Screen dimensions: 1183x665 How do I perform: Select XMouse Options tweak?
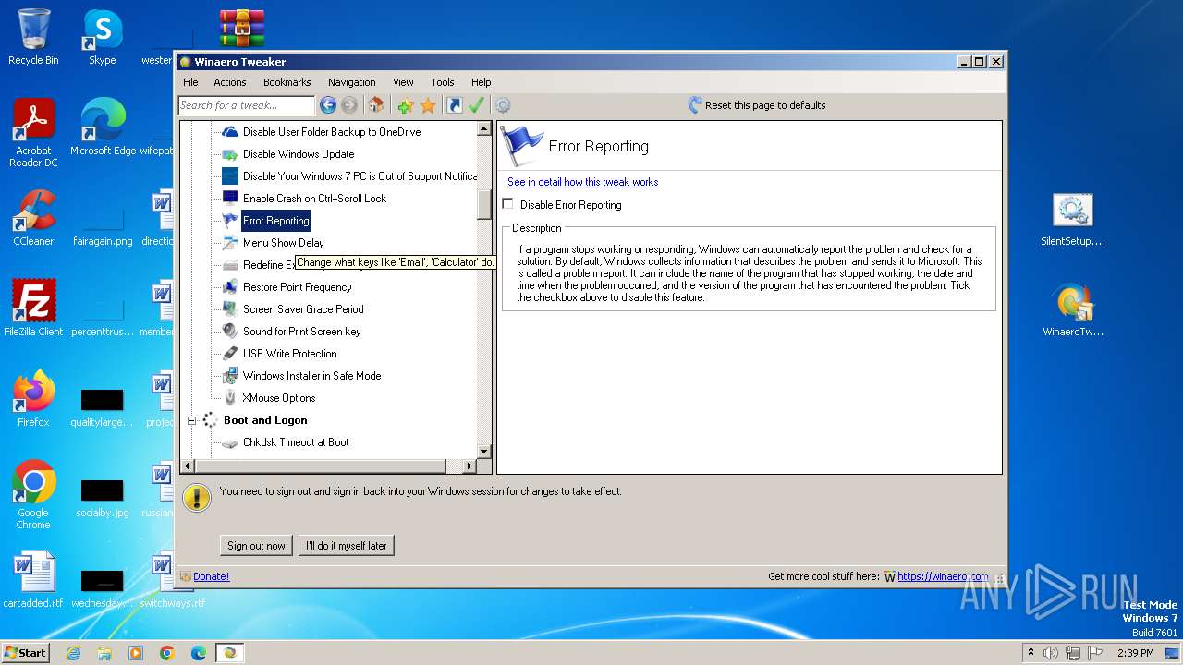(x=278, y=398)
